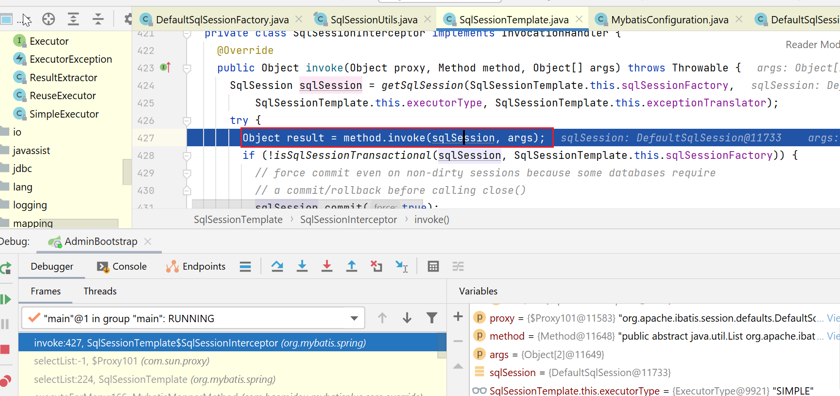Viewport: 840px width, 396px height.
Task: Open project panel settings gear
Action: point(128,19)
